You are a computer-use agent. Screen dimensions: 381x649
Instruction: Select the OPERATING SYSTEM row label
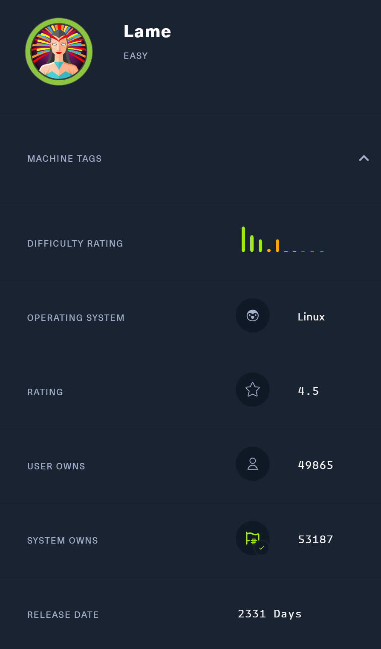[76, 317]
